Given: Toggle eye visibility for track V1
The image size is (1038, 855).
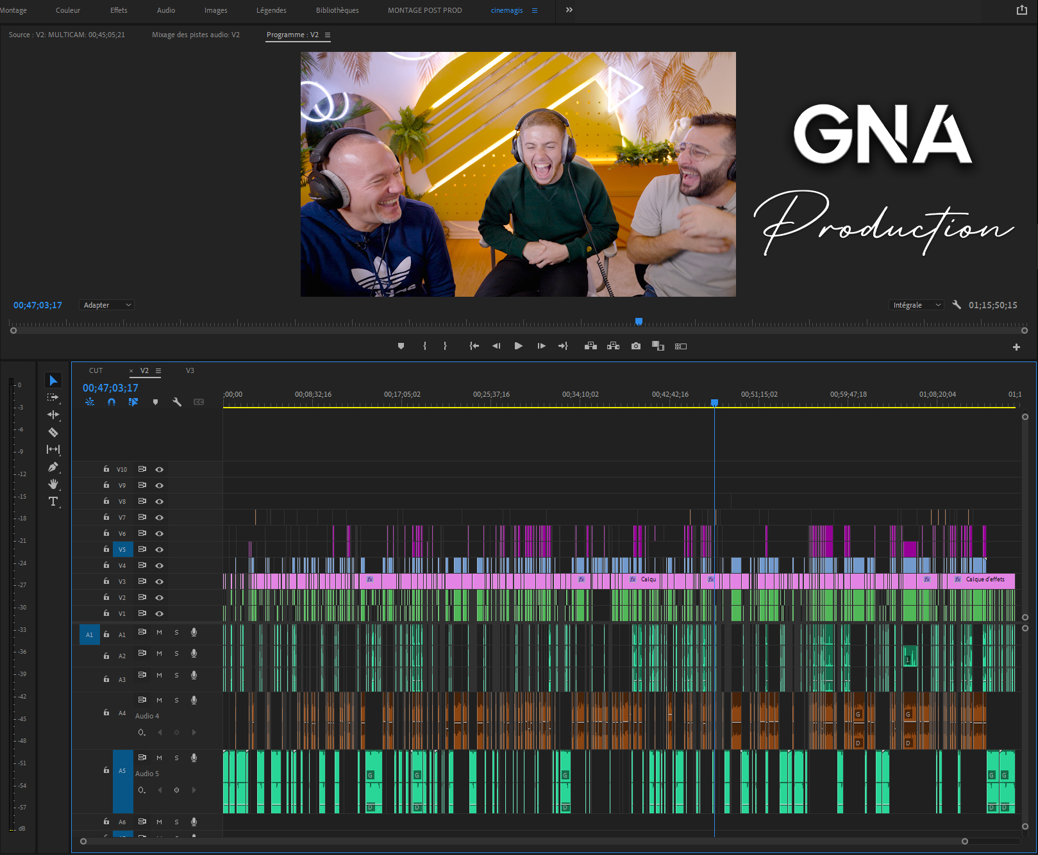Looking at the screenshot, I should 160,614.
